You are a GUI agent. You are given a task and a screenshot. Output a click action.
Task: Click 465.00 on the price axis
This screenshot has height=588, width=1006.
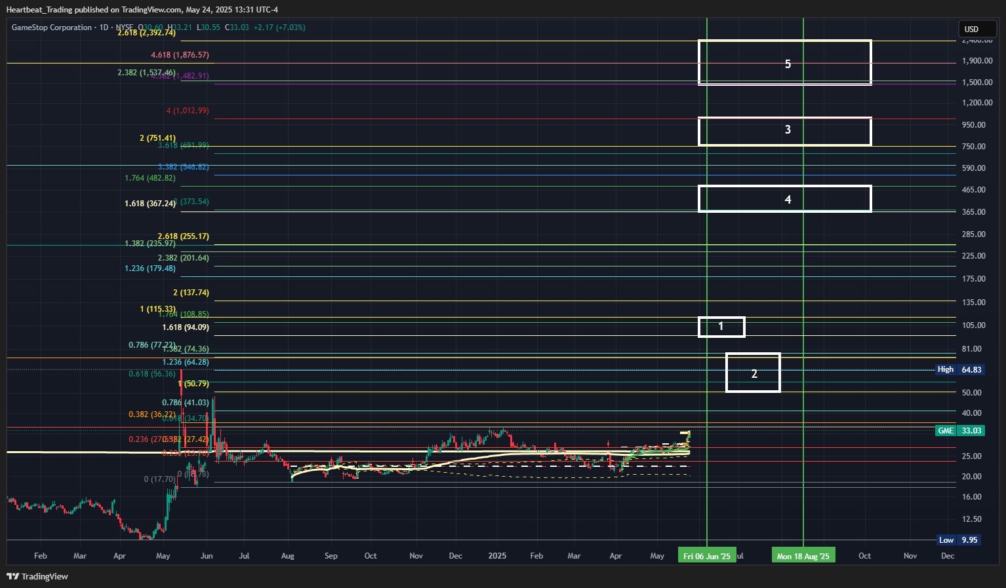(974, 190)
